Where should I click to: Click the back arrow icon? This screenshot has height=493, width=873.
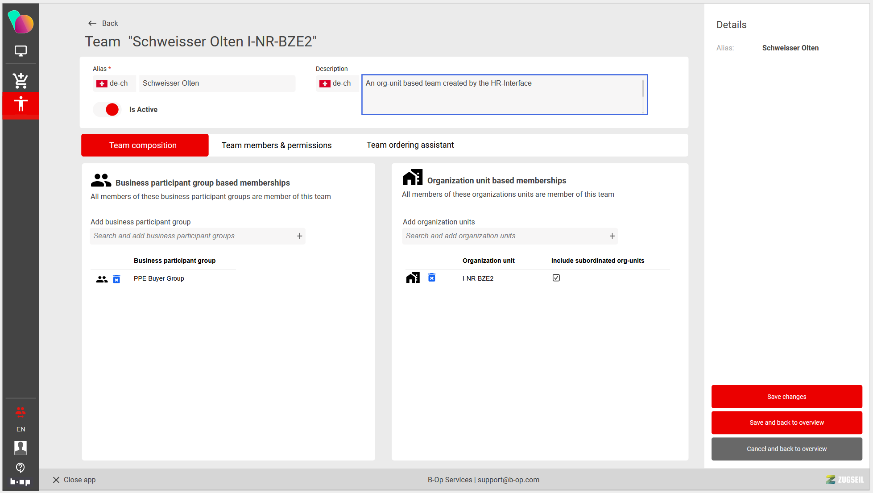tap(92, 23)
